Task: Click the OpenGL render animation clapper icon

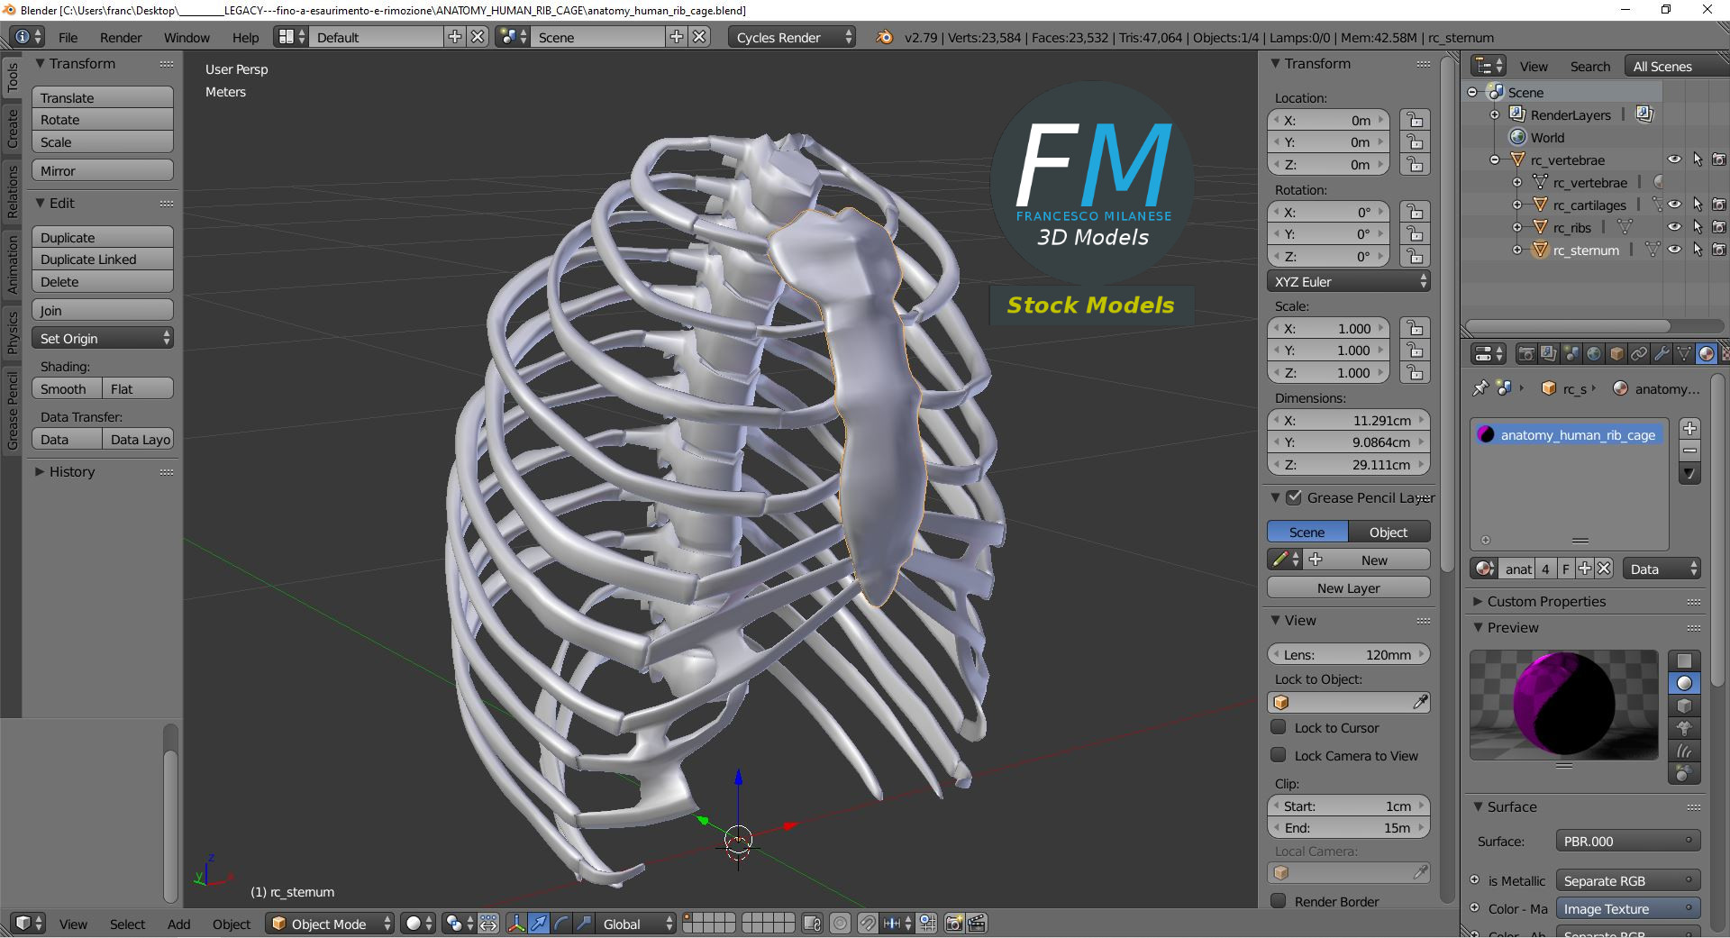Action: click(x=977, y=924)
